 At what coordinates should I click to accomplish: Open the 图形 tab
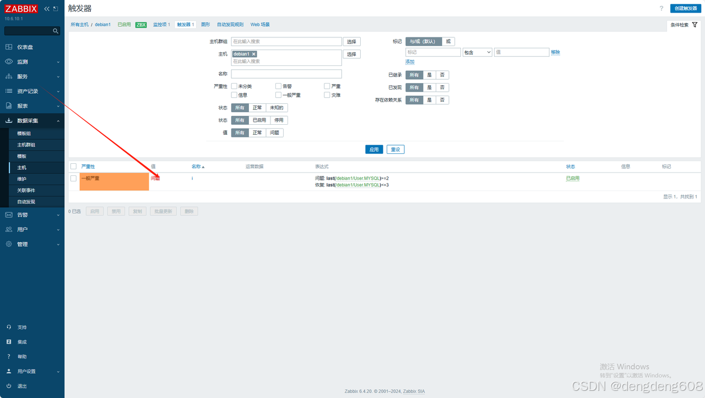[205, 25]
